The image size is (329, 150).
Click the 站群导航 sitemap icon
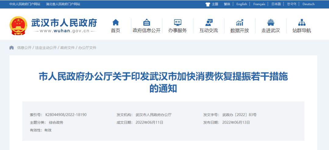pos(302,23)
